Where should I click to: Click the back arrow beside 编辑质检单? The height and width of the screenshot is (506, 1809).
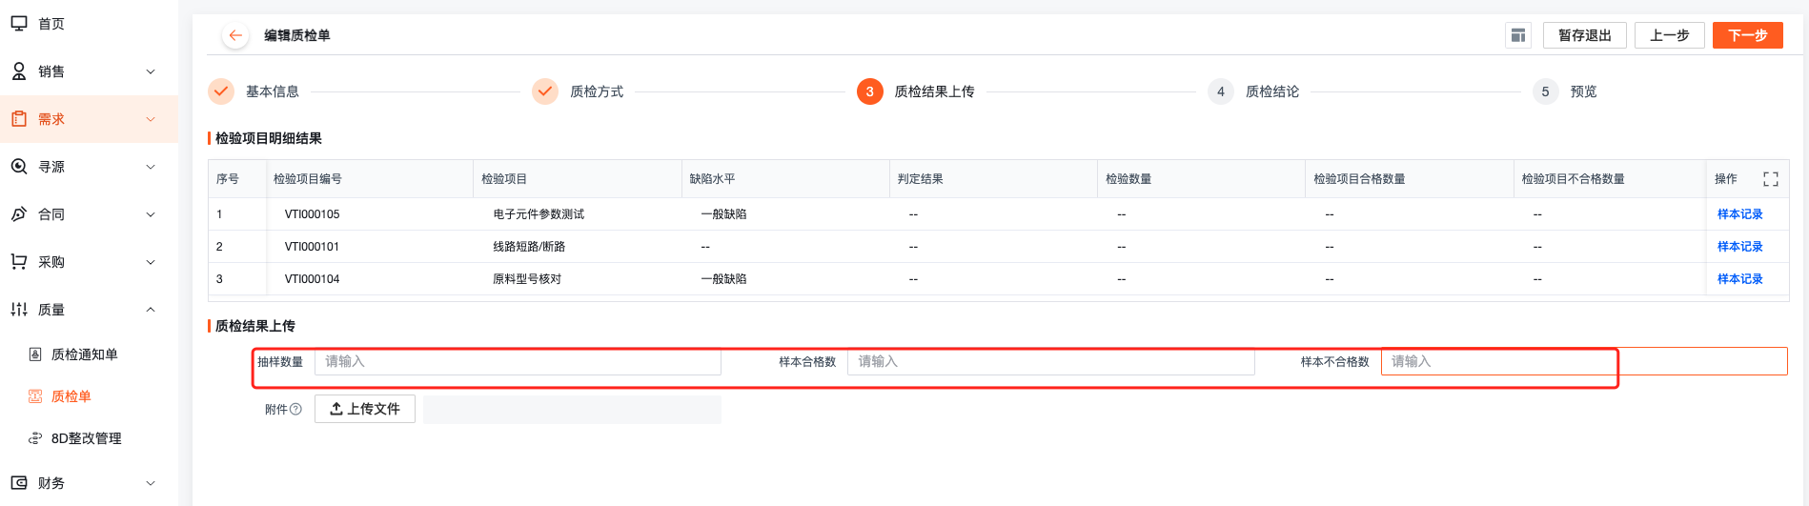pos(235,35)
